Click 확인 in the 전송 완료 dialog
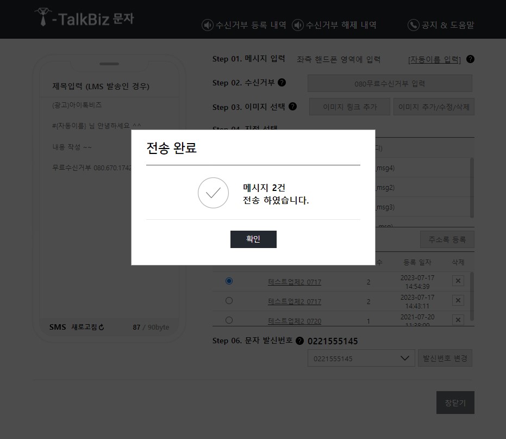This screenshot has height=439, width=506. [253, 239]
